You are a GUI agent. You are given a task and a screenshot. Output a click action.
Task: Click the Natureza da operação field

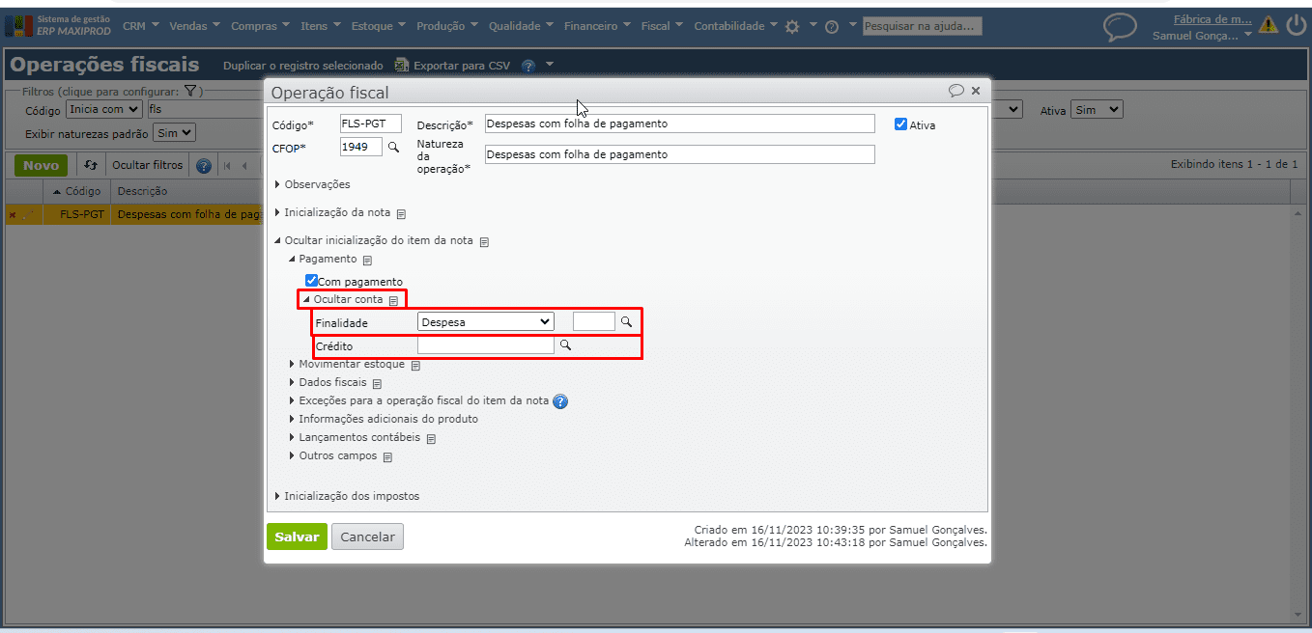(679, 154)
